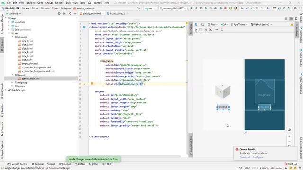Open the File menu
The width and height of the screenshot is (303, 170).
(x=9, y=3)
